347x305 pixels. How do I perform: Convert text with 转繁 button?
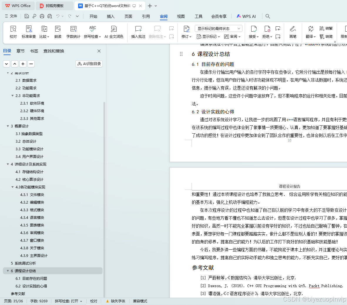[x=326, y=28]
